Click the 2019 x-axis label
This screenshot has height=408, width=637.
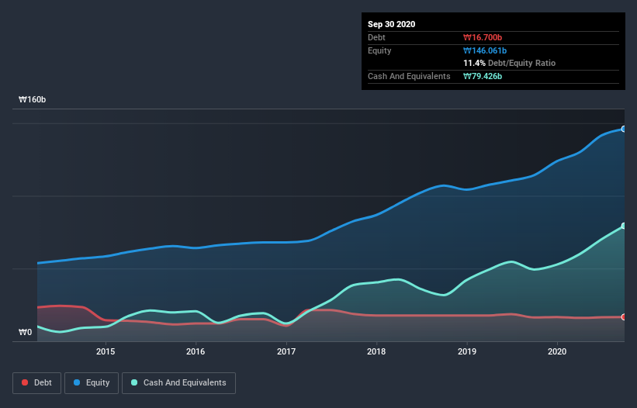coord(467,351)
